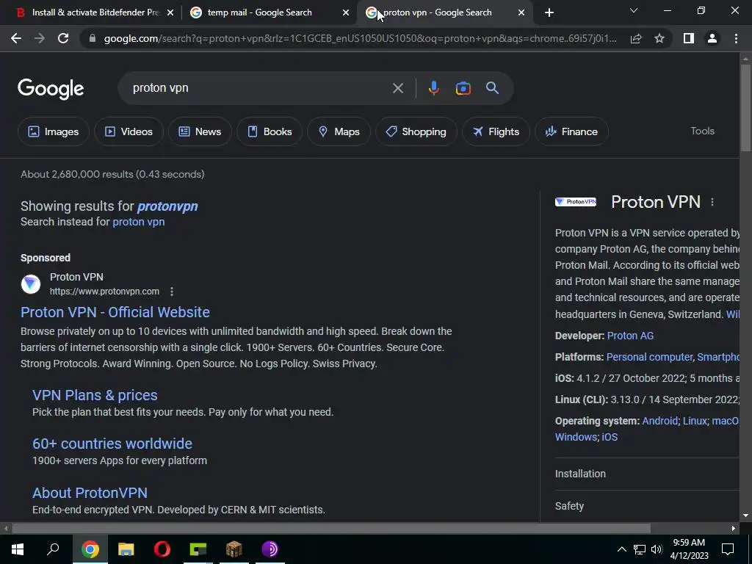Open the iOS operating system link
Screen dimensions: 752x564
[x=610, y=437]
